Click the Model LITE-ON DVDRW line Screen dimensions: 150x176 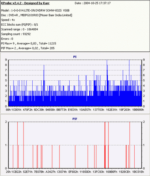35,11
